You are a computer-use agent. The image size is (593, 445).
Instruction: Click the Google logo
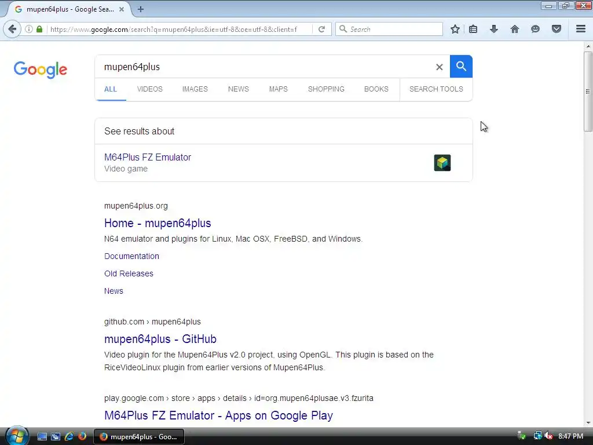(x=41, y=70)
